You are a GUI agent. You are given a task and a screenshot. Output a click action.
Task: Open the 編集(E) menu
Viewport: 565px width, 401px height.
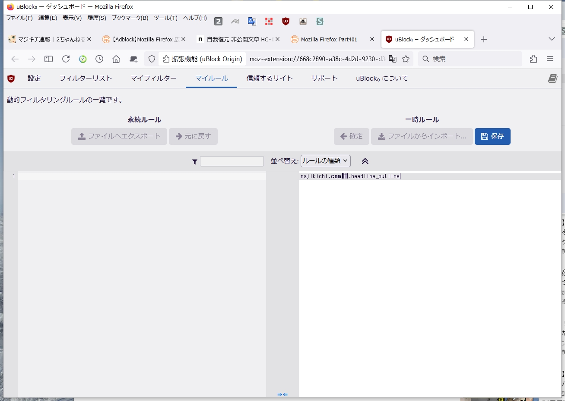click(48, 18)
